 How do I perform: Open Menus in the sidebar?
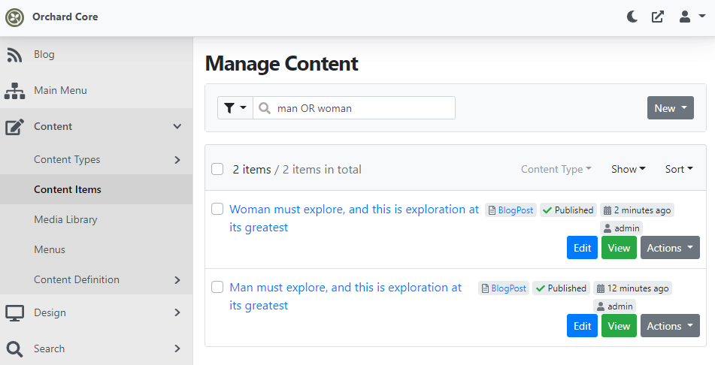pyautogui.click(x=50, y=249)
